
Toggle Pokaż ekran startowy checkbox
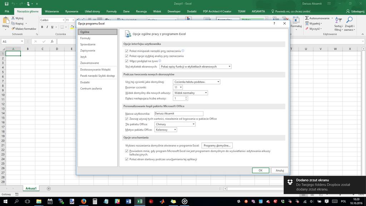click(x=127, y=159)
